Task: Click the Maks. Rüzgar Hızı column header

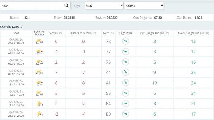Action: (193, 33)
